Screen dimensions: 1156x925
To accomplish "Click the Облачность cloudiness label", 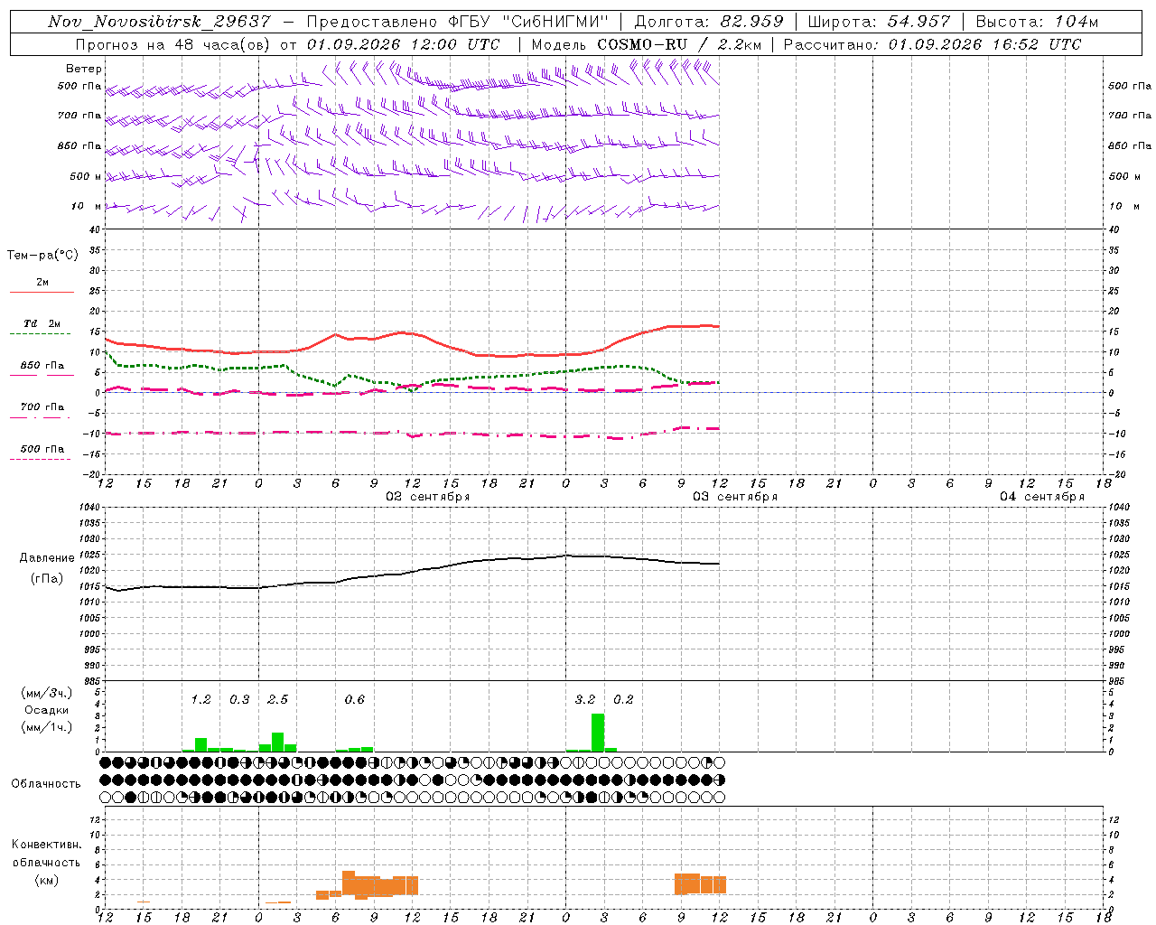I will (x=46, y=783).
